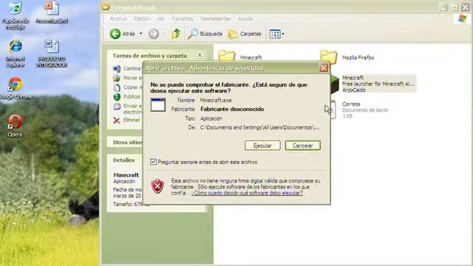Open the Edición menu

142,18
